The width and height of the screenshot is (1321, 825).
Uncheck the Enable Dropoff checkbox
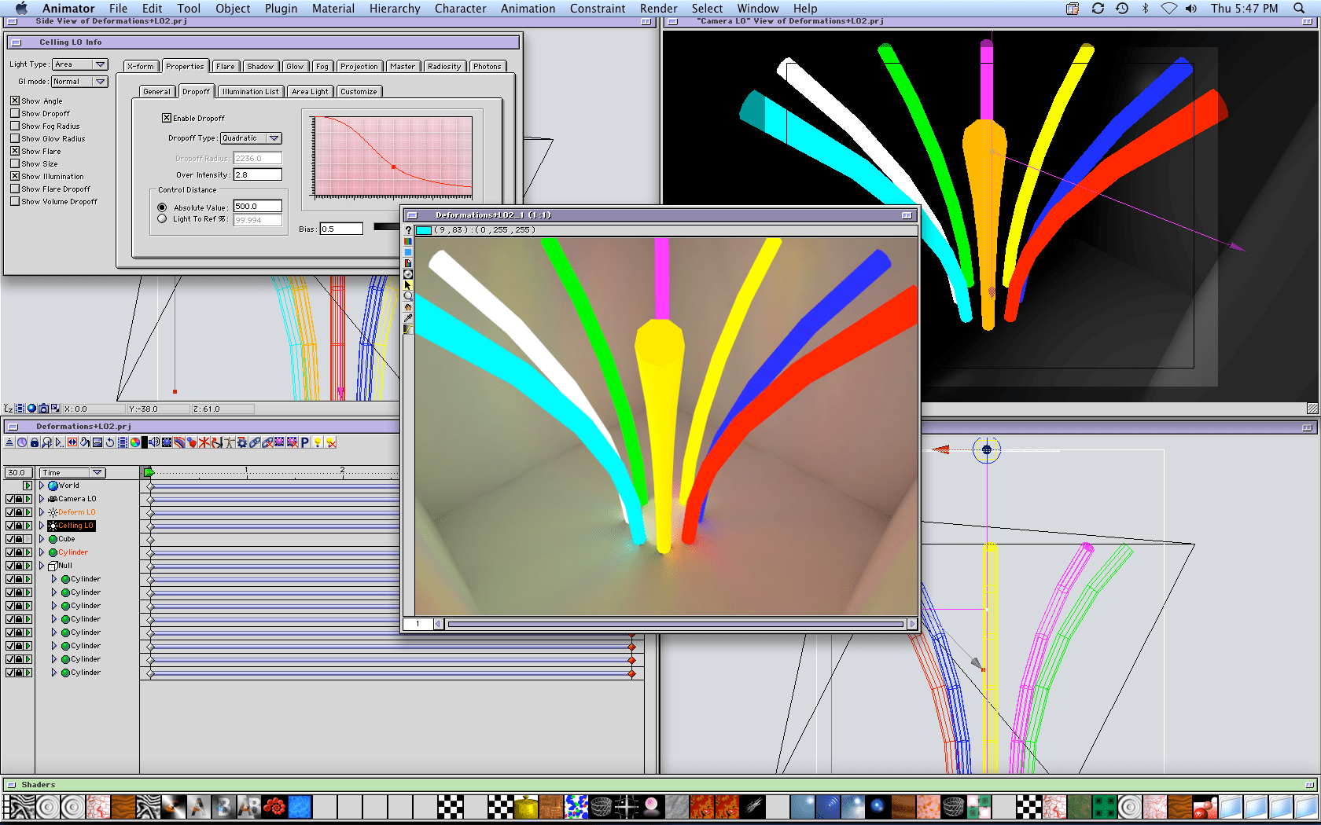pyautogui.click(x=167, y=118)
